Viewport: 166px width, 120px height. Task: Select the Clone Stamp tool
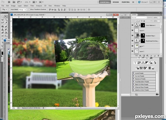pos(3,29)
